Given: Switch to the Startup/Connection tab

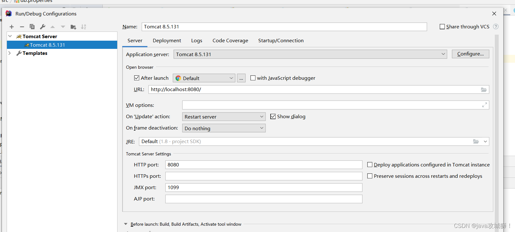Looking at the screenshot, I should pos(281,41).
